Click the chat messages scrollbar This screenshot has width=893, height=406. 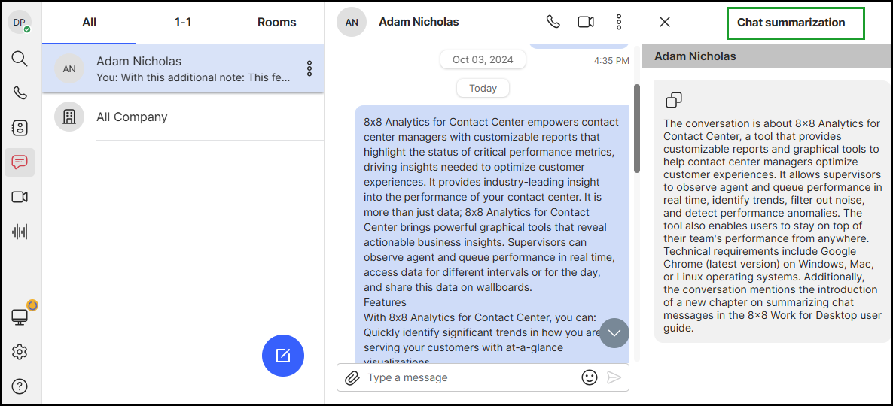coord(637,129)
